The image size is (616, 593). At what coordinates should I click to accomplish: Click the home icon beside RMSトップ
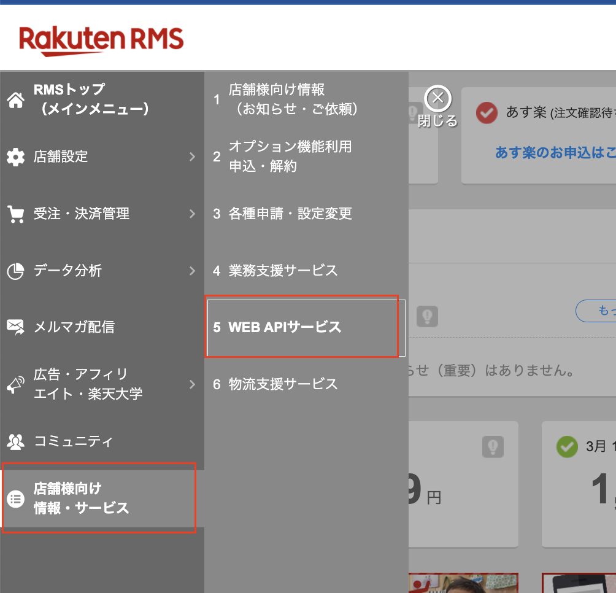[x=16, y=100]
